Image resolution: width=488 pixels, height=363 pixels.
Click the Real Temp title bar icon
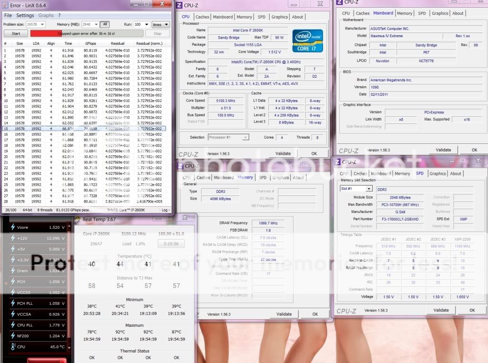point(78,219)
